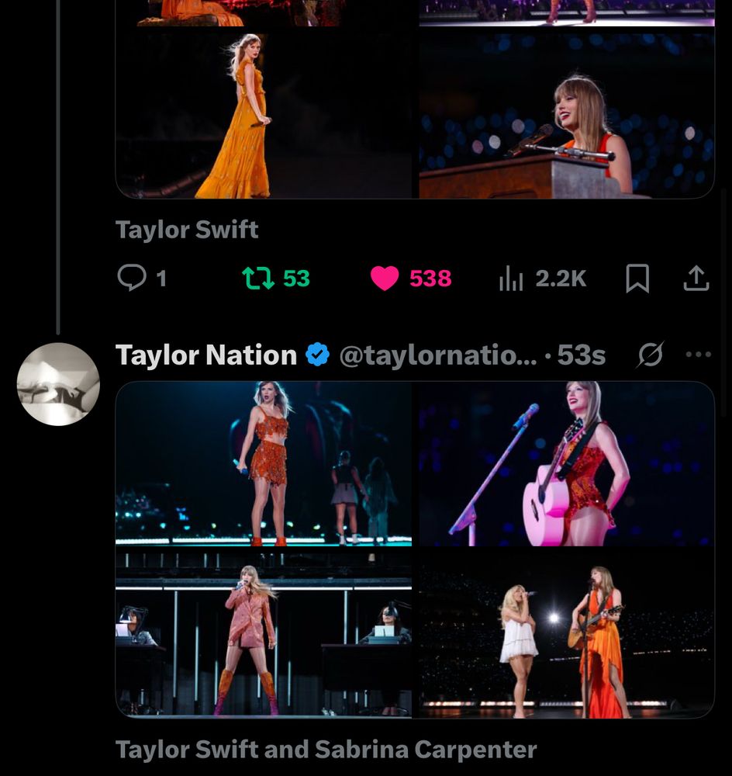Undo the repost with the green arrows
This screenshot has width=732, height=776.
tap(258, 278)
